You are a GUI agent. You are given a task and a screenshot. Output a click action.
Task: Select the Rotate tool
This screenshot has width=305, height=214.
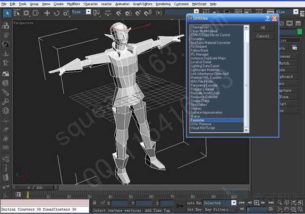[57, 13]
